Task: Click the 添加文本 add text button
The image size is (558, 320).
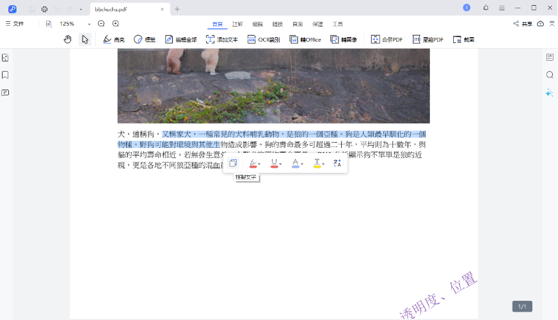Action: [221, 40]
